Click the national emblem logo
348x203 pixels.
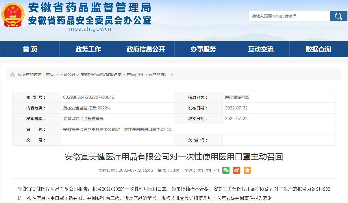(x=13, y=14)
